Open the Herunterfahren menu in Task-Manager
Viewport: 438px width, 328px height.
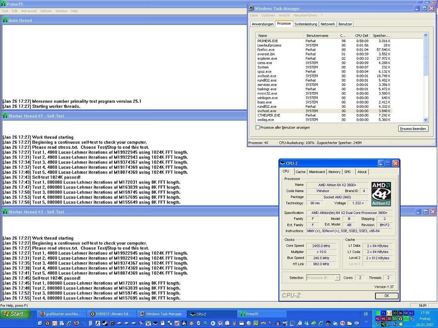(x=305, y=15)
